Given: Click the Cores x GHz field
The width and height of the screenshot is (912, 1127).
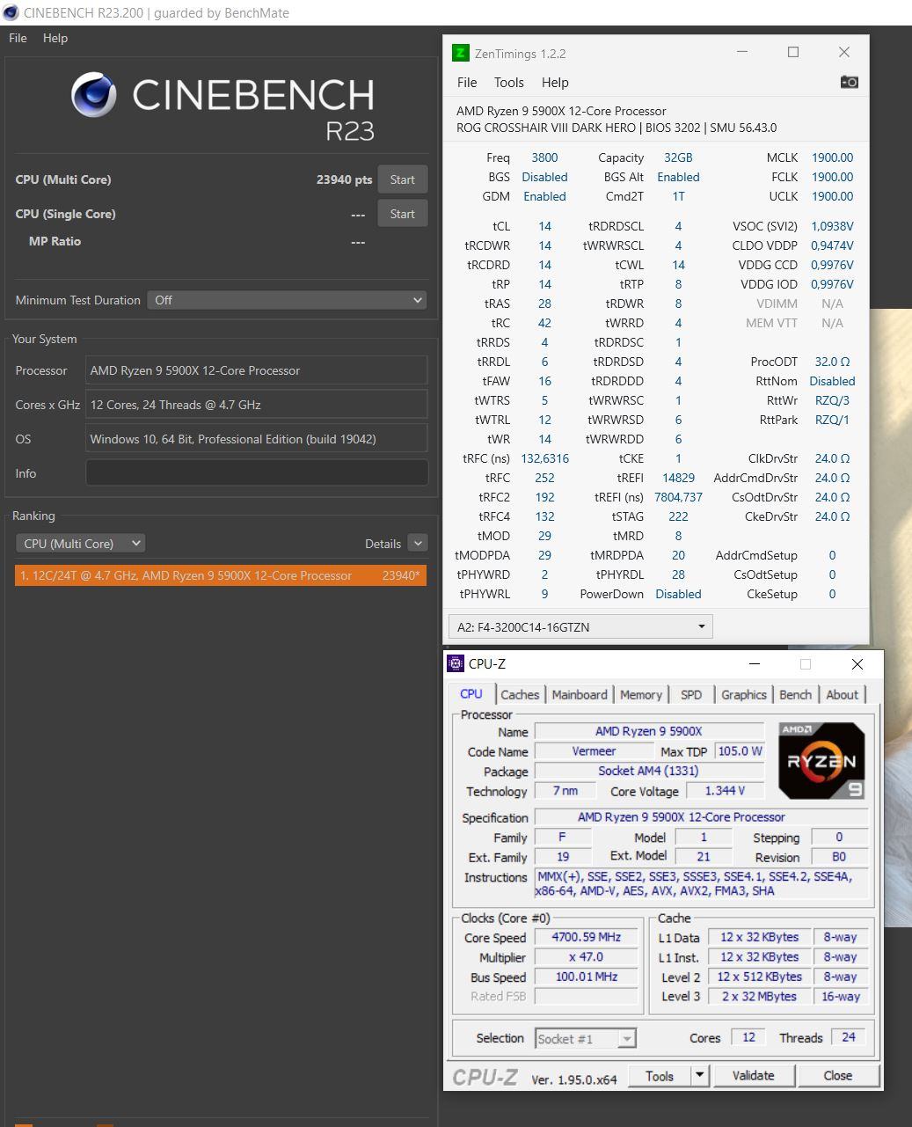Looking at the screenshot, I should [257, 405].
